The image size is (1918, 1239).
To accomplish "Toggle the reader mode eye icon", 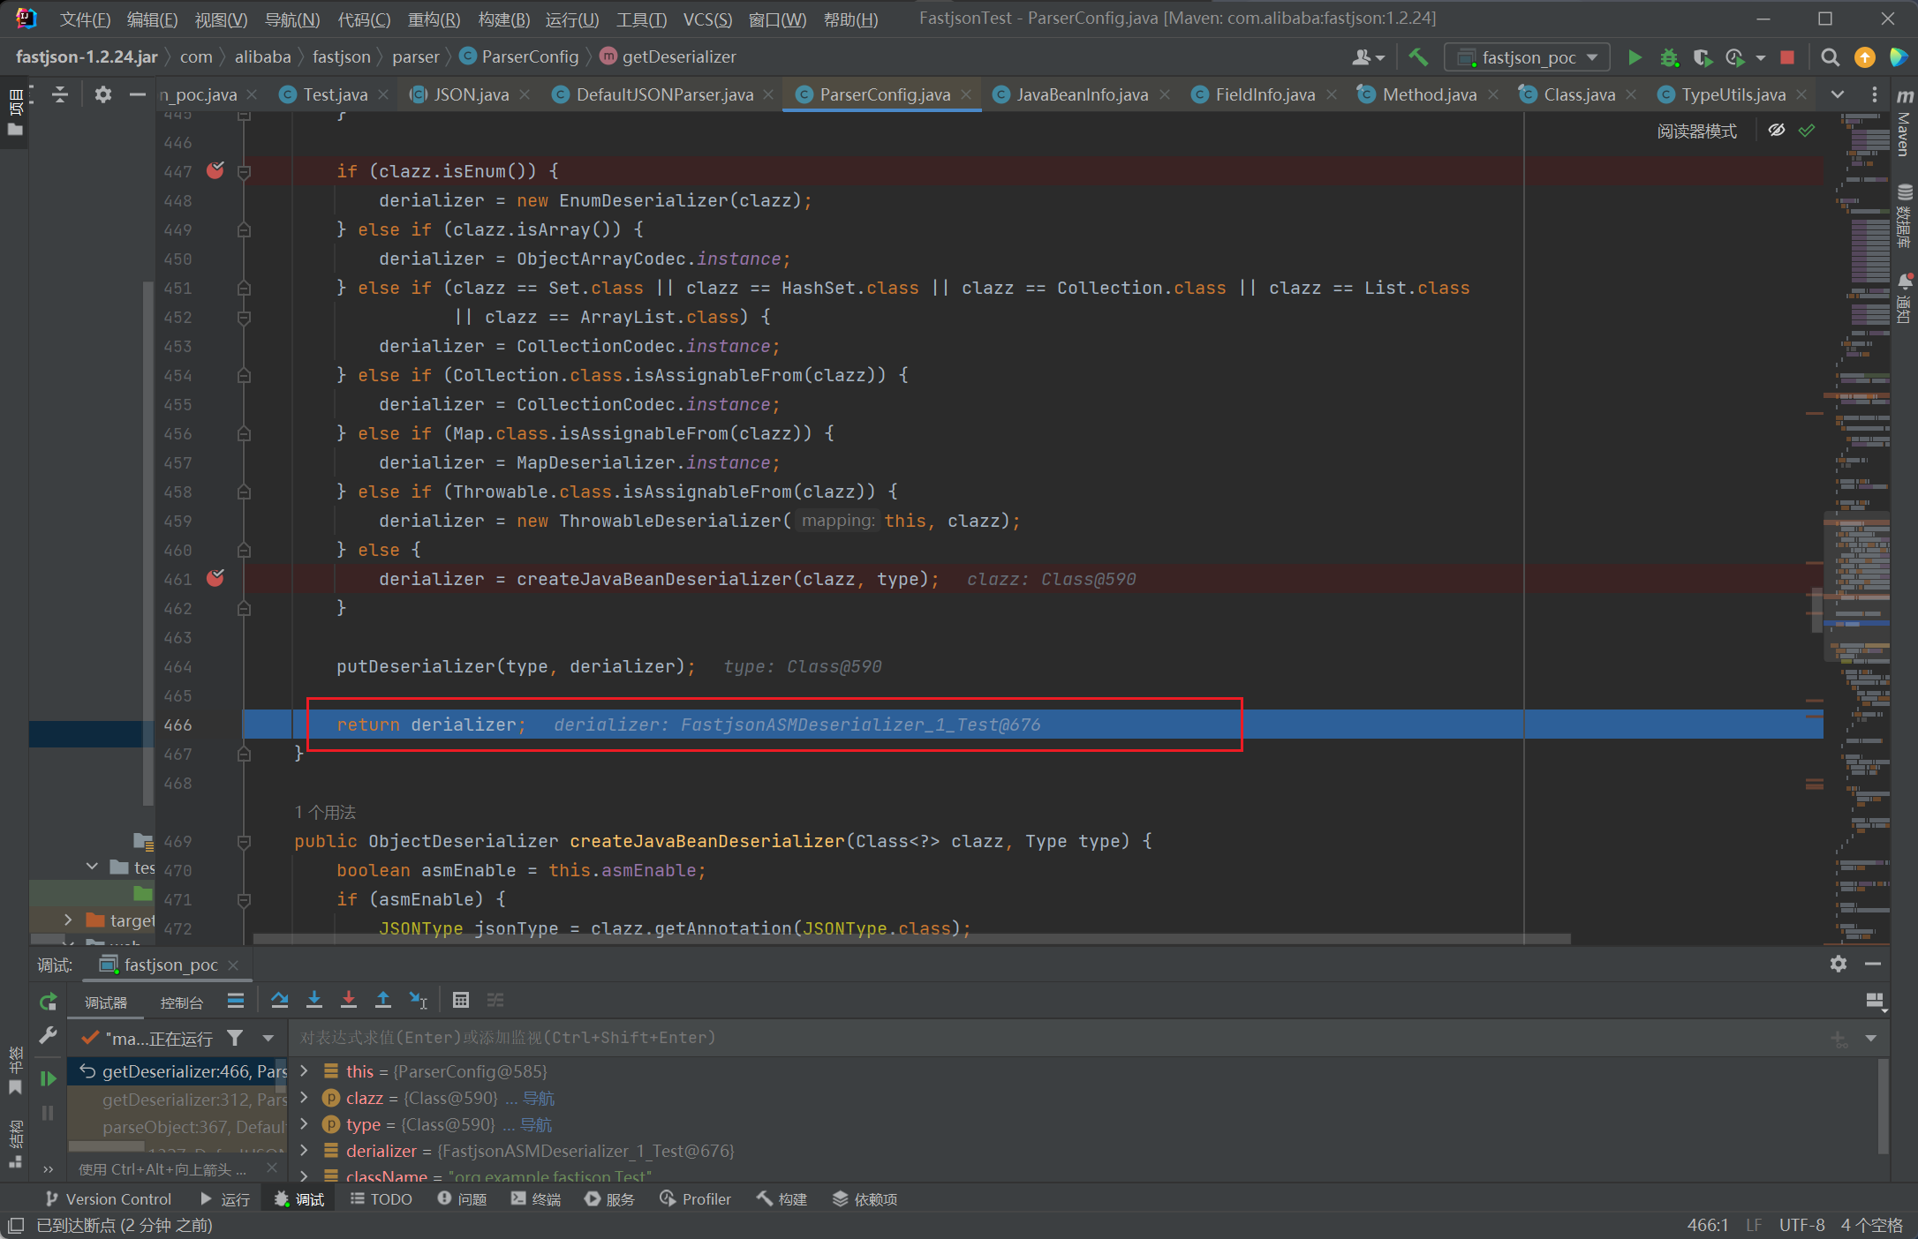I will pyautogui.click(x=1777, y=131).
